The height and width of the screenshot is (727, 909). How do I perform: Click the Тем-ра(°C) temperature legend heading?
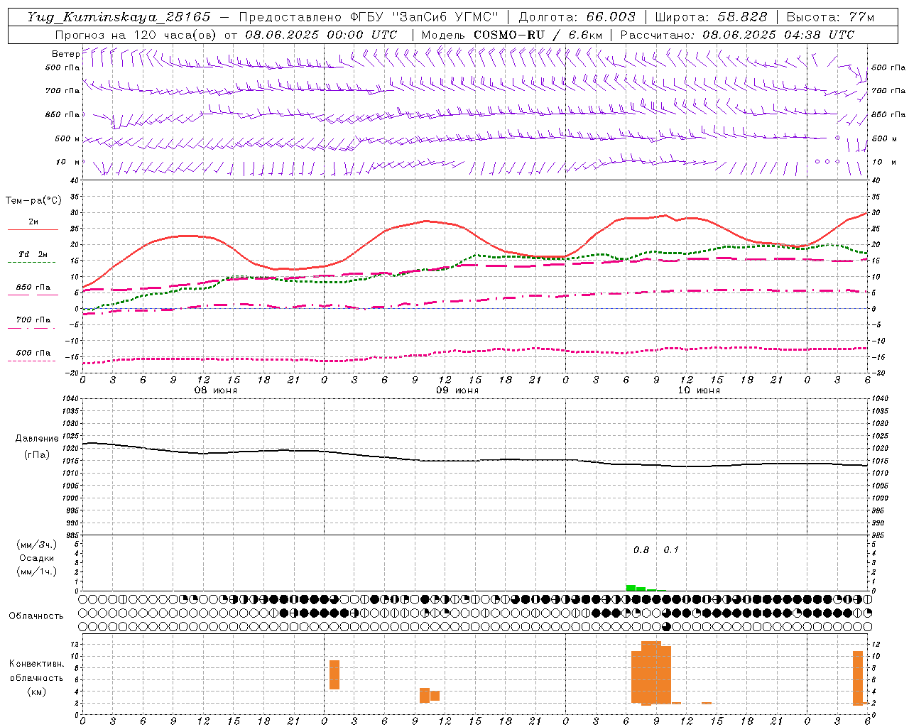pos(33,201)
